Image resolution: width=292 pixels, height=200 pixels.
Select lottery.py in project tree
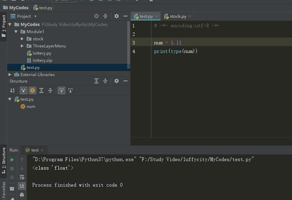42,53
